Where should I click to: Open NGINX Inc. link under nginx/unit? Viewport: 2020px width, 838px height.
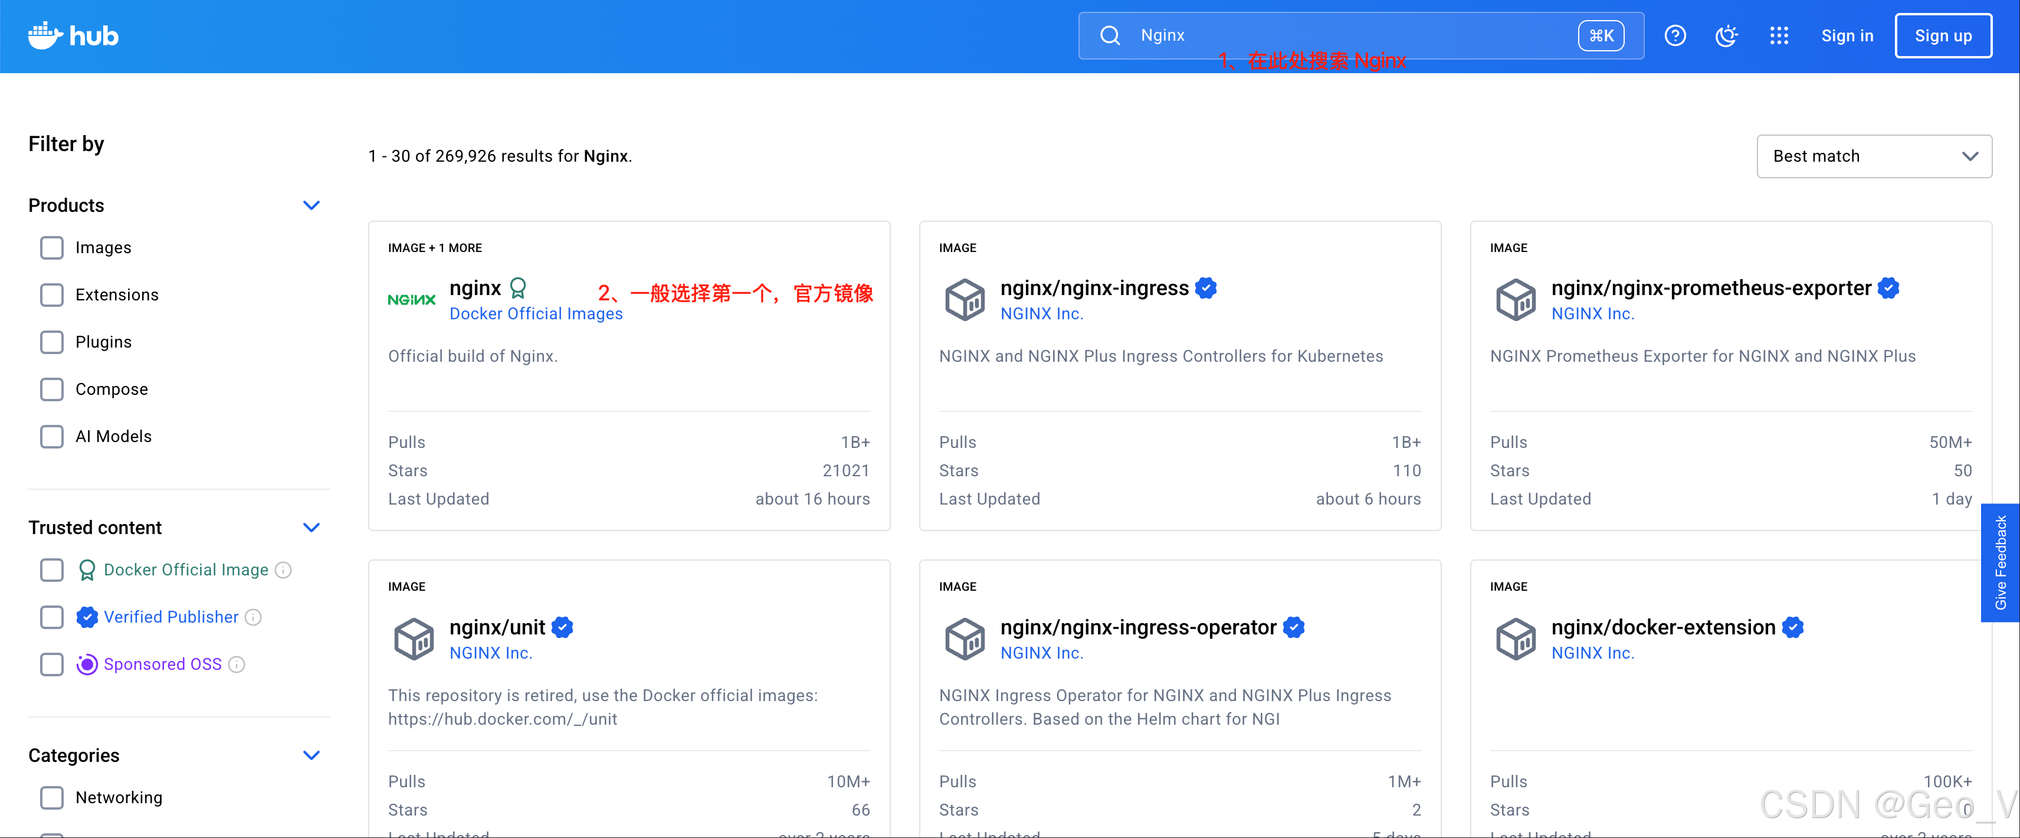490,653
